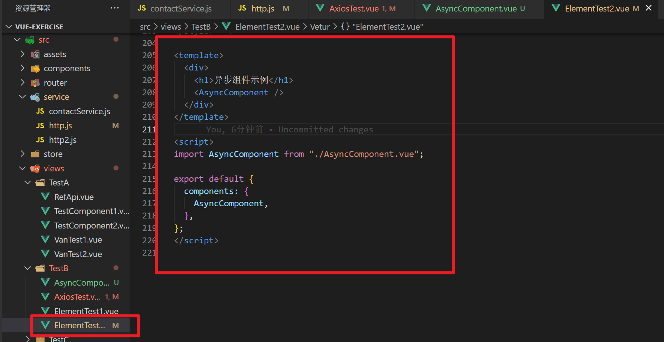This screenshot has height=342, width=664.
Task: Click the src folder icon
Action: coord(30,40)
